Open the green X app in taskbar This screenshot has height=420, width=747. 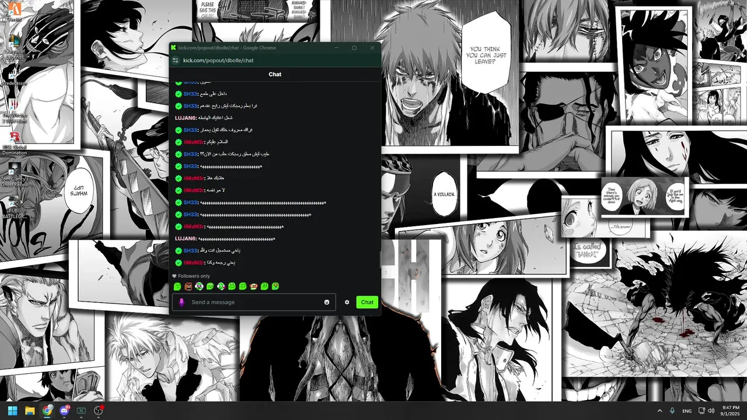[81, 411]
